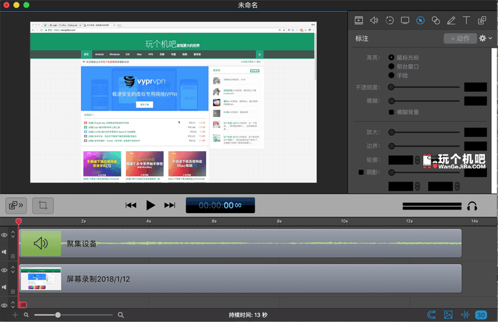Open the Screen Recording properties monitor icon

(405, 21)
